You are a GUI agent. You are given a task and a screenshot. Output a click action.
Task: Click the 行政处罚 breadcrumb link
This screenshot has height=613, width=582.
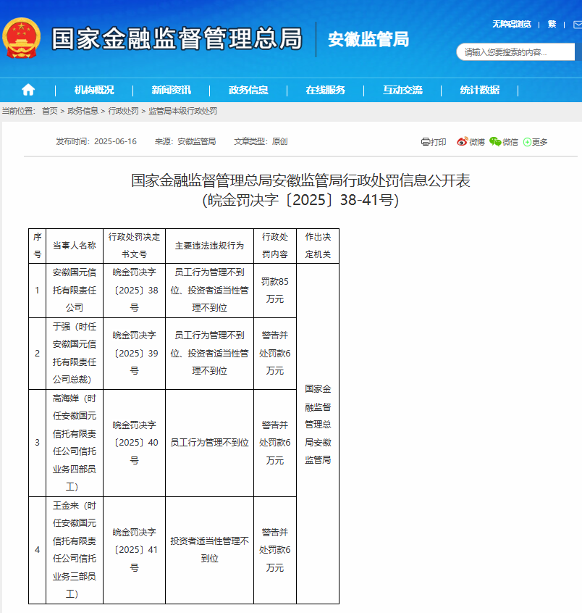pos(124,111)
